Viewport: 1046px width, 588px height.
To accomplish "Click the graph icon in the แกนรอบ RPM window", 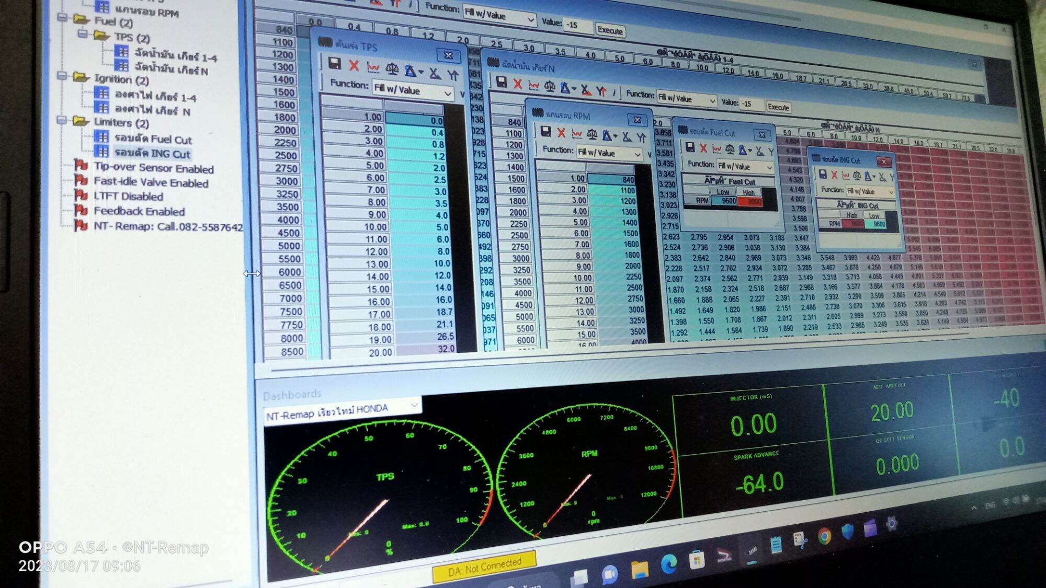I will click(x=577, y=134).
